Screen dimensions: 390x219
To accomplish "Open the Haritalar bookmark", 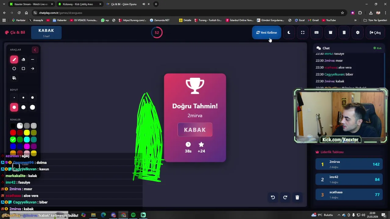I will [19, 20].
